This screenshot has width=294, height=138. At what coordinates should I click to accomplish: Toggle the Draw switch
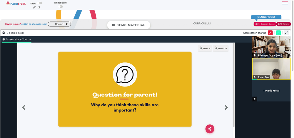40,3
